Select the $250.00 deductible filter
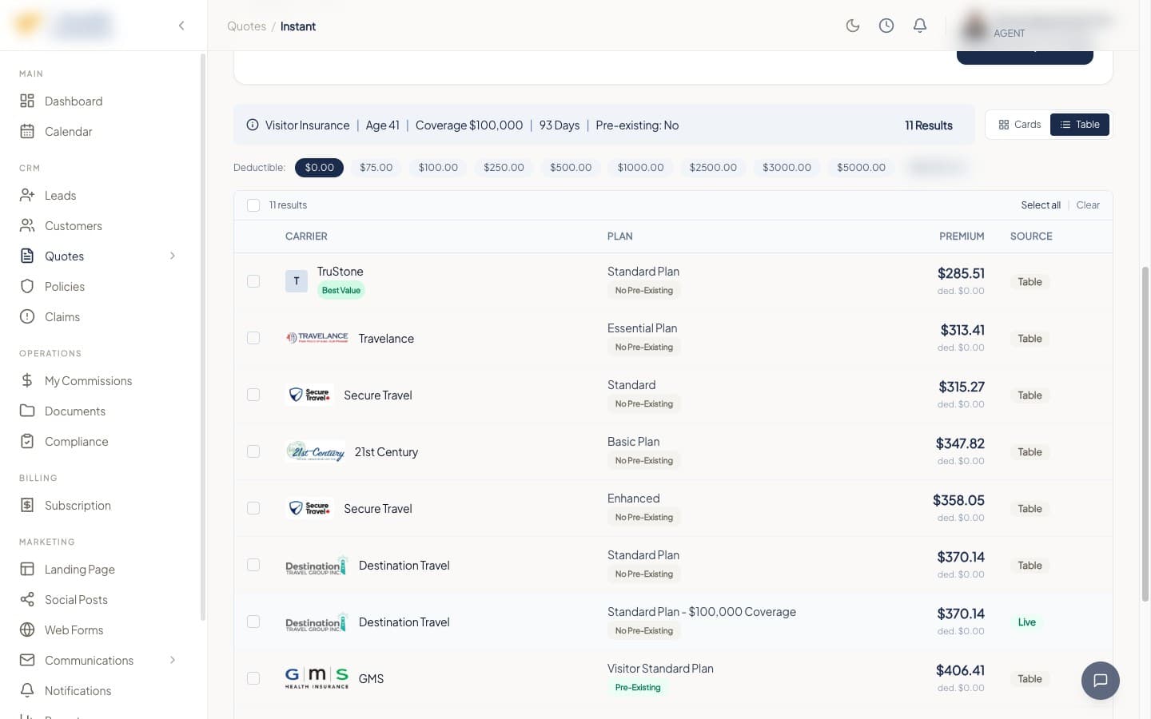The width and height of the screenshot is (1151, 719). pyautogui.click(x=504, y=168)
